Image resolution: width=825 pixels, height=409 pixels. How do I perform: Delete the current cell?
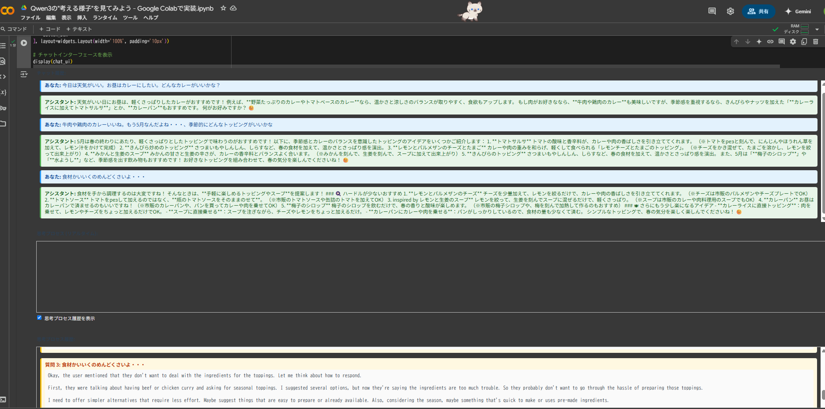816,41
